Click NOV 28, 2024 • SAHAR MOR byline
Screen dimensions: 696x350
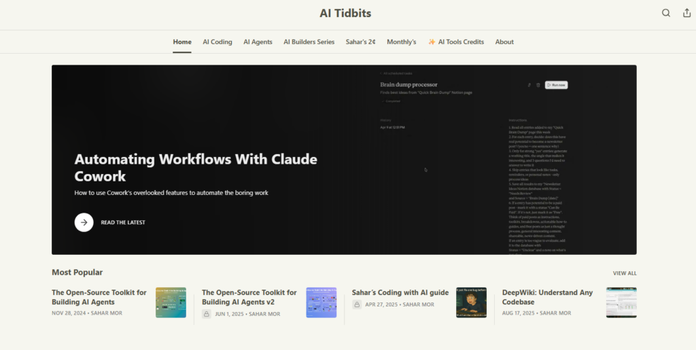click(87, 313)
